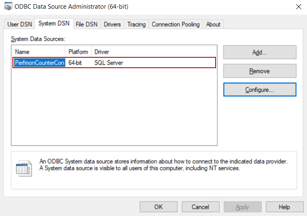Click the Name column header

coord(39,52)
